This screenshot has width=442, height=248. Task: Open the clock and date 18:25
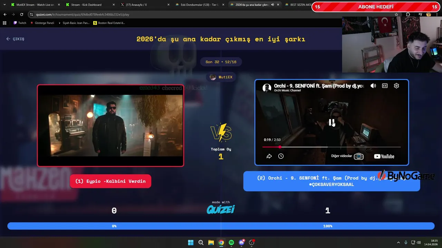(431, 242)
